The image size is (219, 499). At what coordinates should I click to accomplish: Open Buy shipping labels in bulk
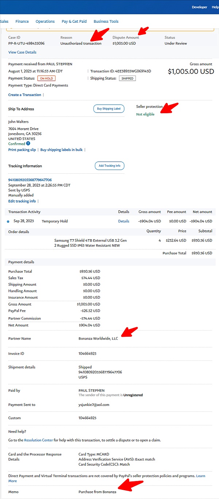click(61, 150)
